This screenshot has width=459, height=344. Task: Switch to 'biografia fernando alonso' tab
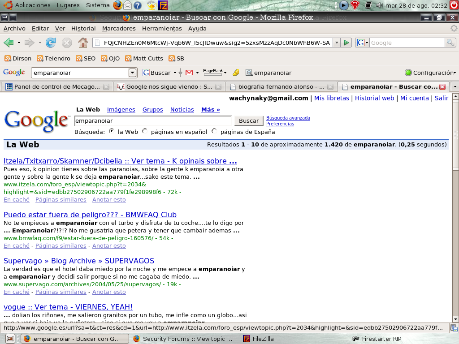(281, 87)
